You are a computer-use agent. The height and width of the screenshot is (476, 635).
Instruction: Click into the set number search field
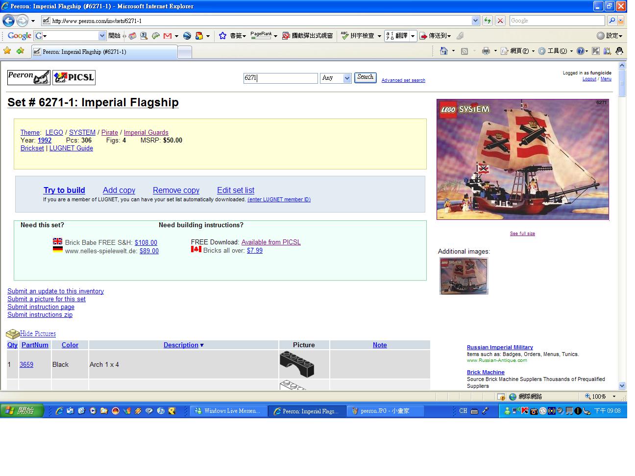coord(281,78)
